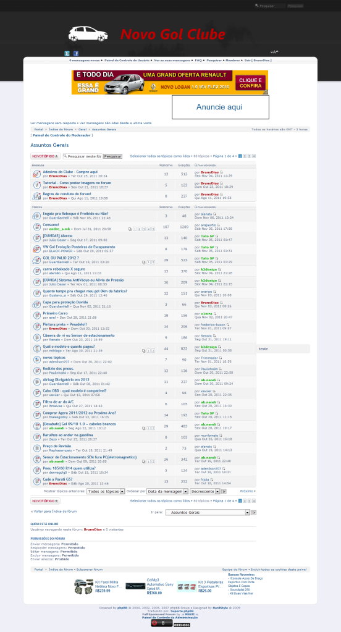This screenshot has height=632, width=341.
Task: Open the Twitter icon link
Action: click(x=67, y=54)
